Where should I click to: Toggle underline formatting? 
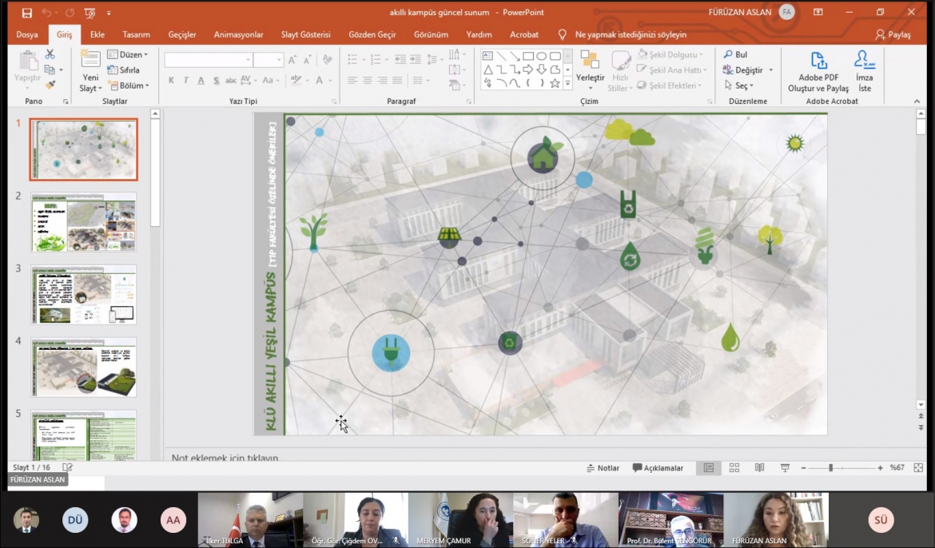click(201, 81)
